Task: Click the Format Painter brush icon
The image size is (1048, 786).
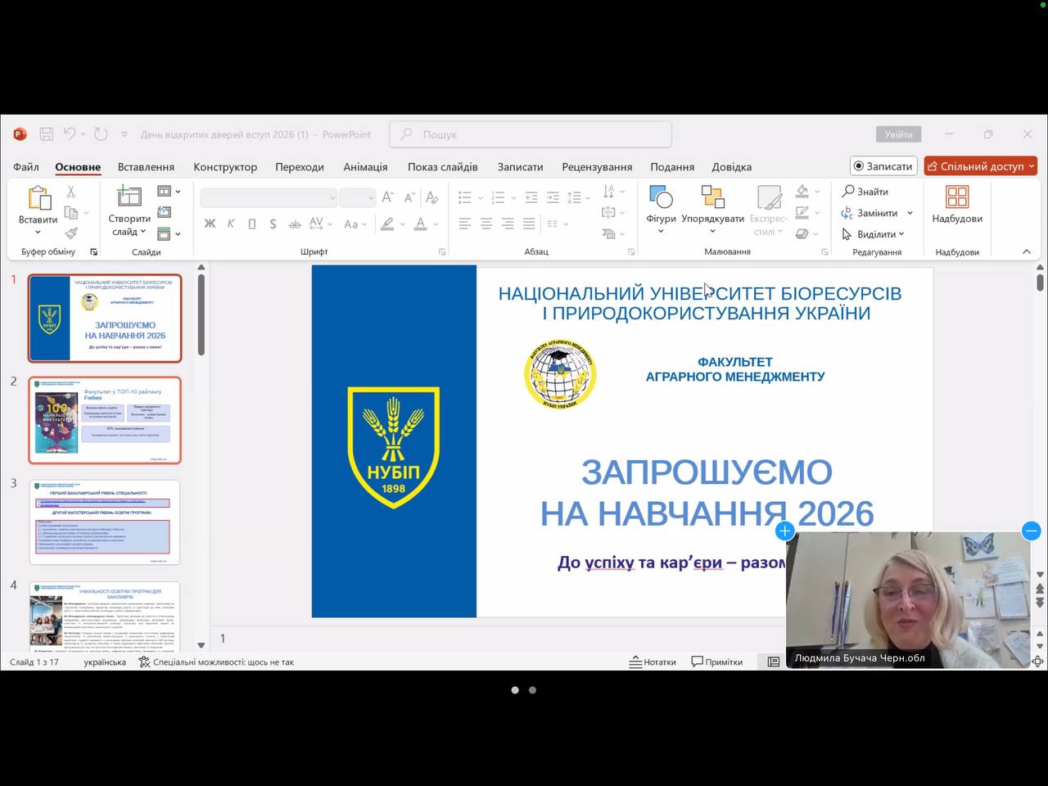Action: click(71, 233)
